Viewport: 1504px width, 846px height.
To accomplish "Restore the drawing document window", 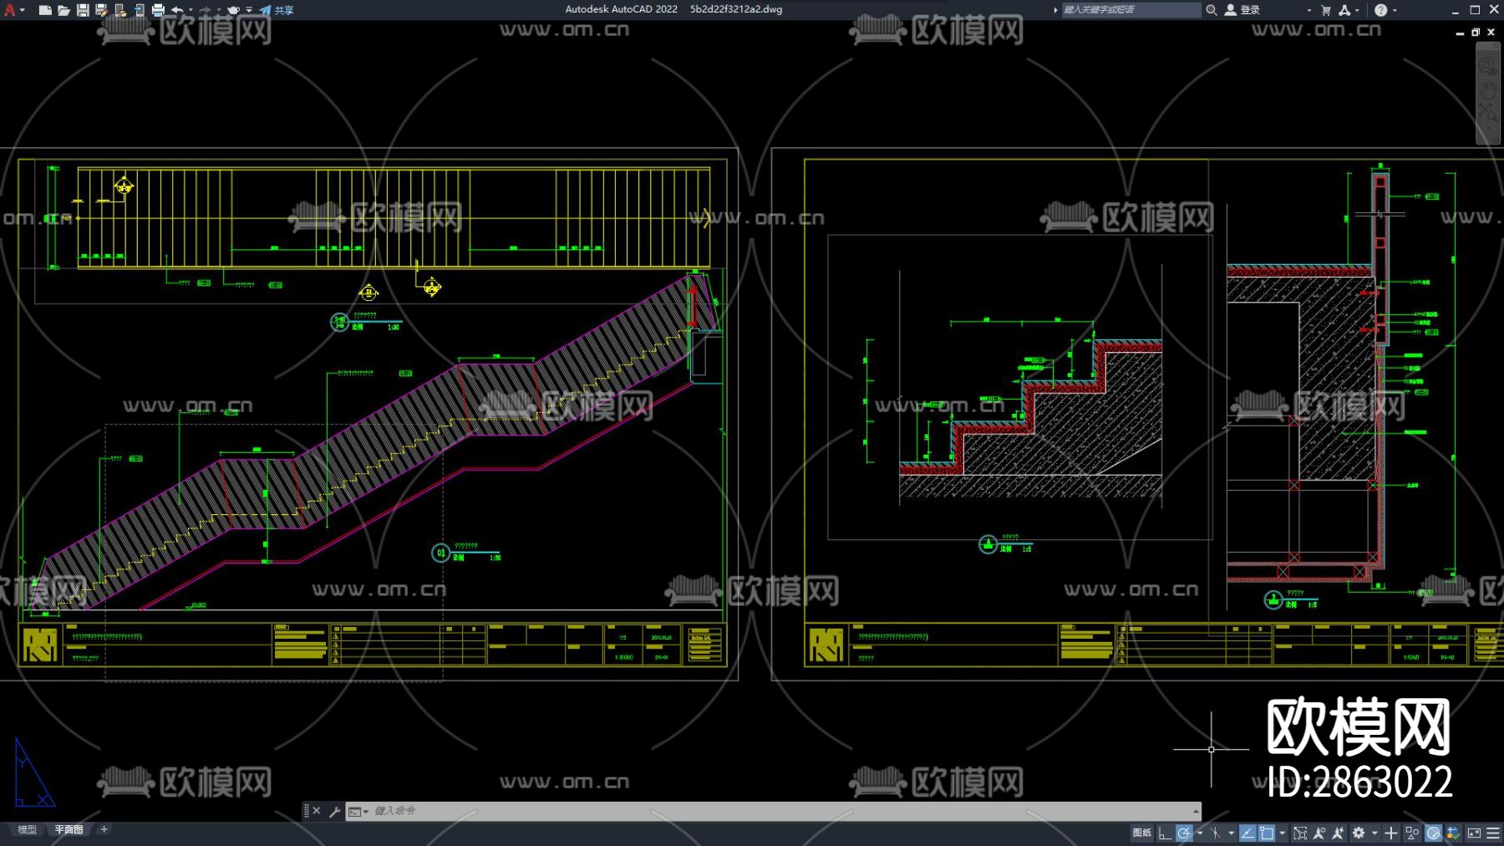I will [x=1476, y=32].
